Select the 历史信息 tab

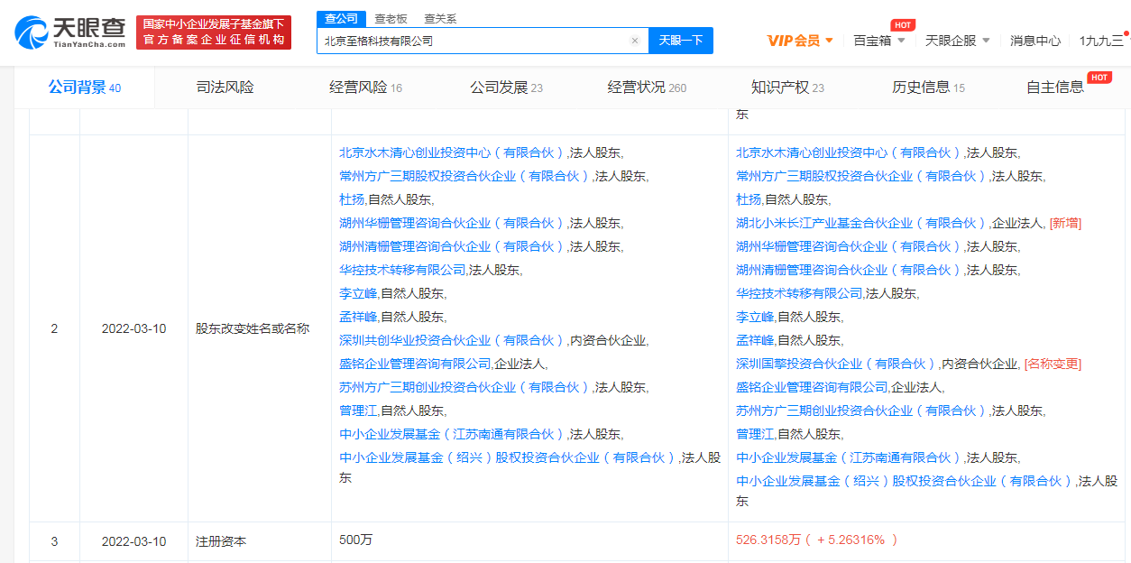928,88
